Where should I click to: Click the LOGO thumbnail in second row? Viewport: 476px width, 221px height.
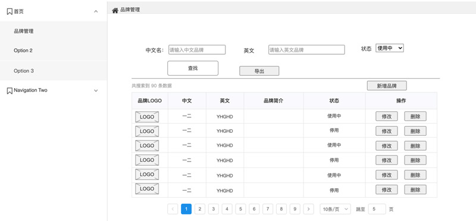[147, 131]
